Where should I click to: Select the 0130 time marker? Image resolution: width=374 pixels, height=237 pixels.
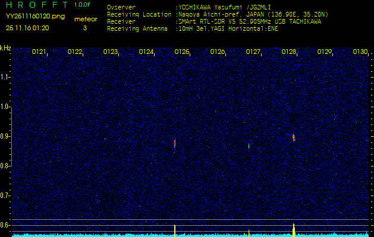click(360, 52)
